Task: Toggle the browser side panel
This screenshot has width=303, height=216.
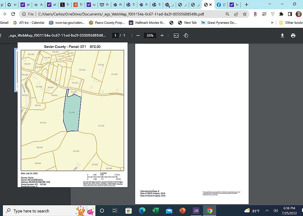Action: pos(290,14)
